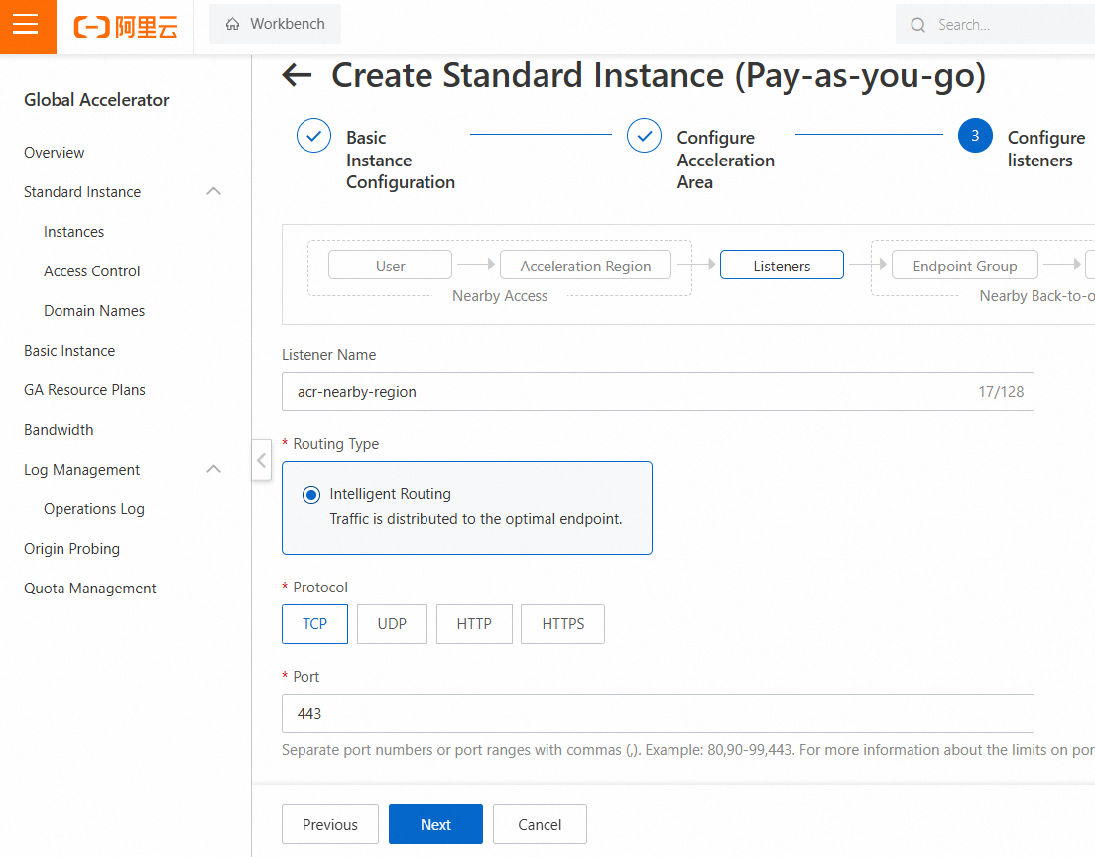Screen dimensions: 1095x857
Task: Collapse the Log Management sidebar section
Action: point(213,469)
